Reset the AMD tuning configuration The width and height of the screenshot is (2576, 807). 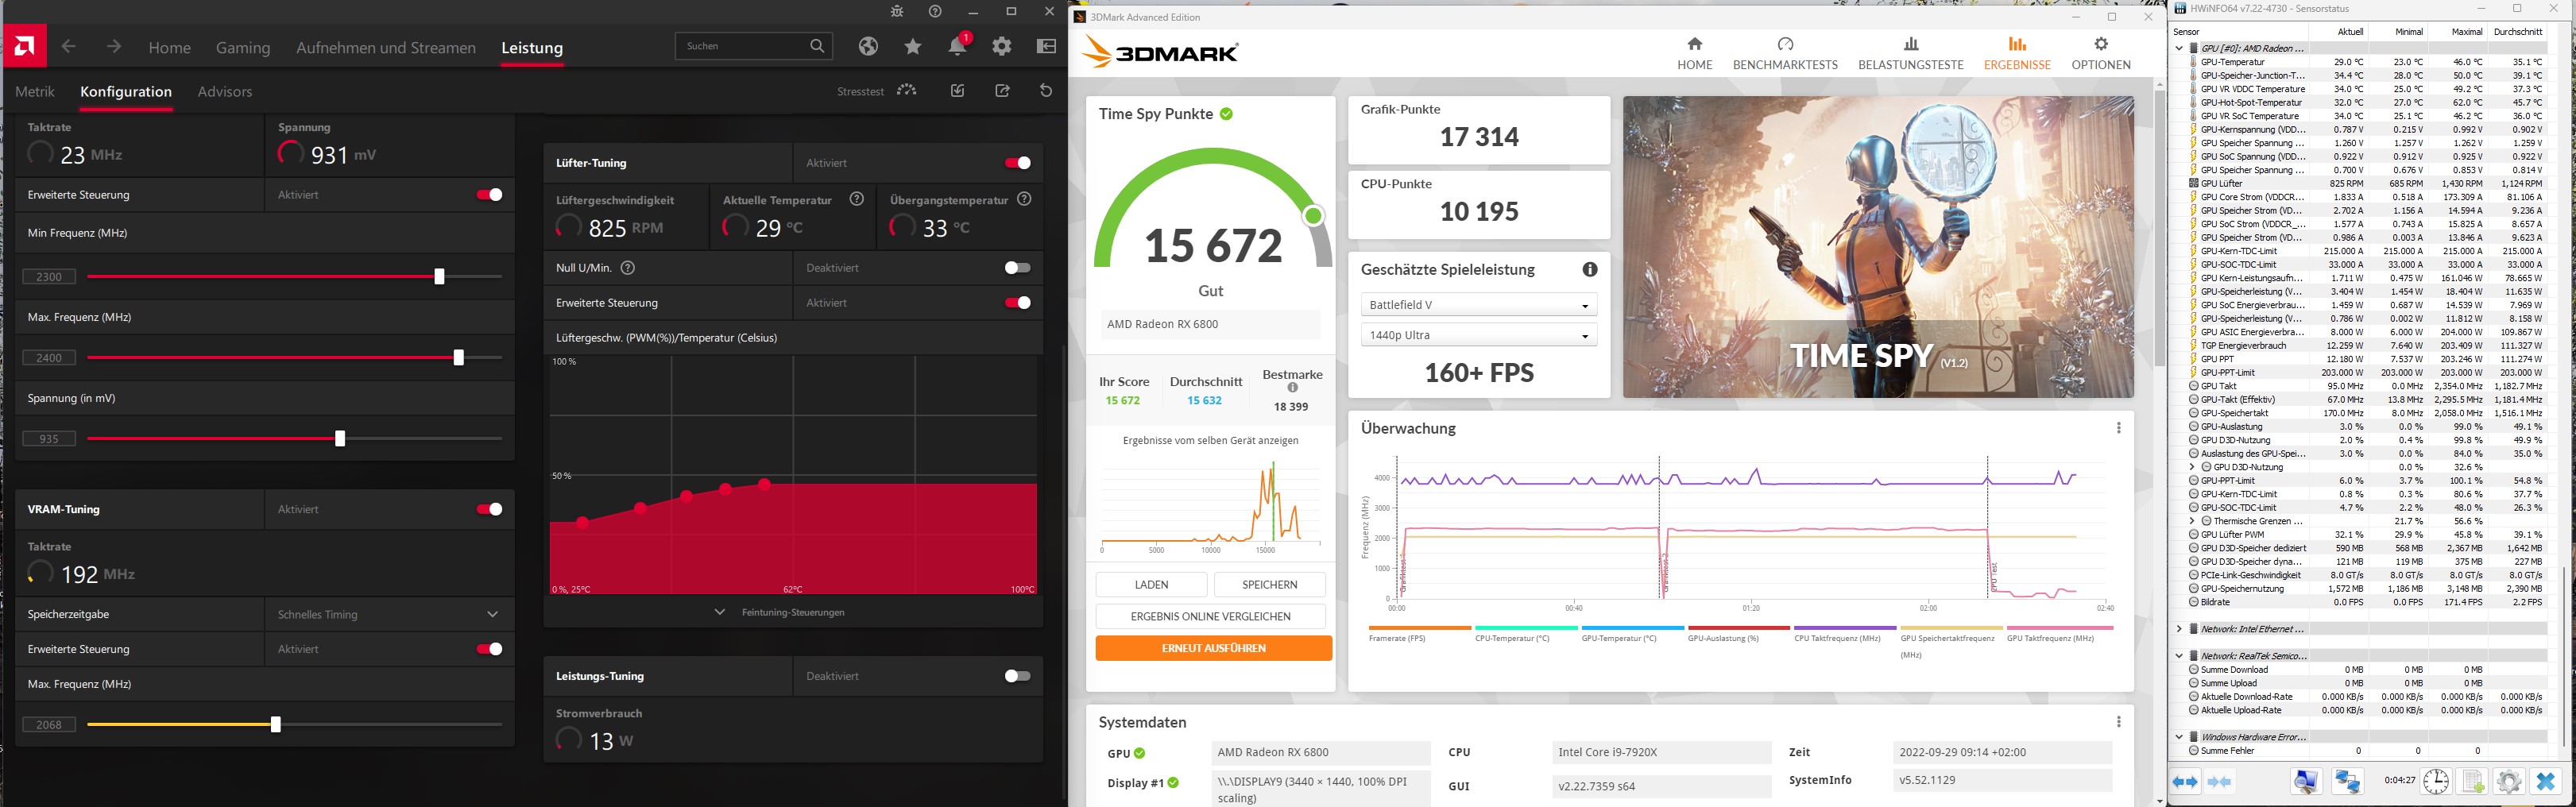(x=1046, y=91)
